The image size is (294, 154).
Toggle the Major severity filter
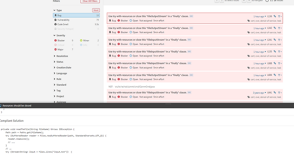(64, 50)
